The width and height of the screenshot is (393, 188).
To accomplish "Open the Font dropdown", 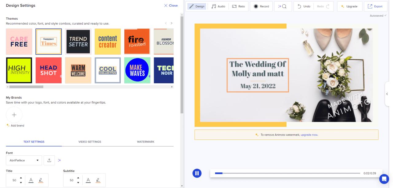I will tap(24, 160).
